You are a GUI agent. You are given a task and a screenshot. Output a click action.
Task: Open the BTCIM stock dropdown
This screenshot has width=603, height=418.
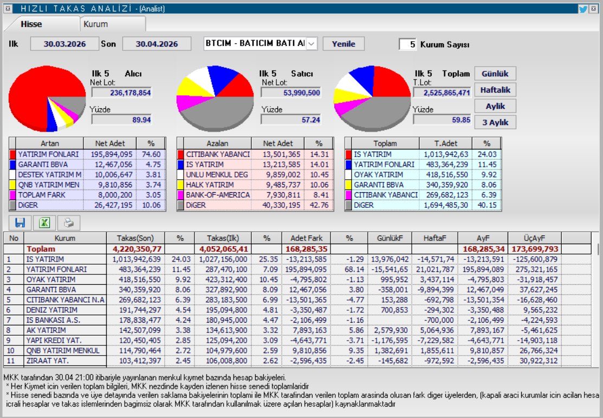point(312,44)
